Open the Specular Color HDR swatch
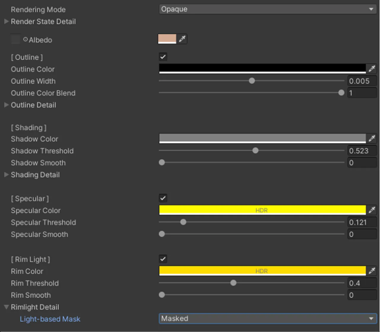The width and height of the screenshot is (380, 332). pyautogui.click(x=263, y=210)
